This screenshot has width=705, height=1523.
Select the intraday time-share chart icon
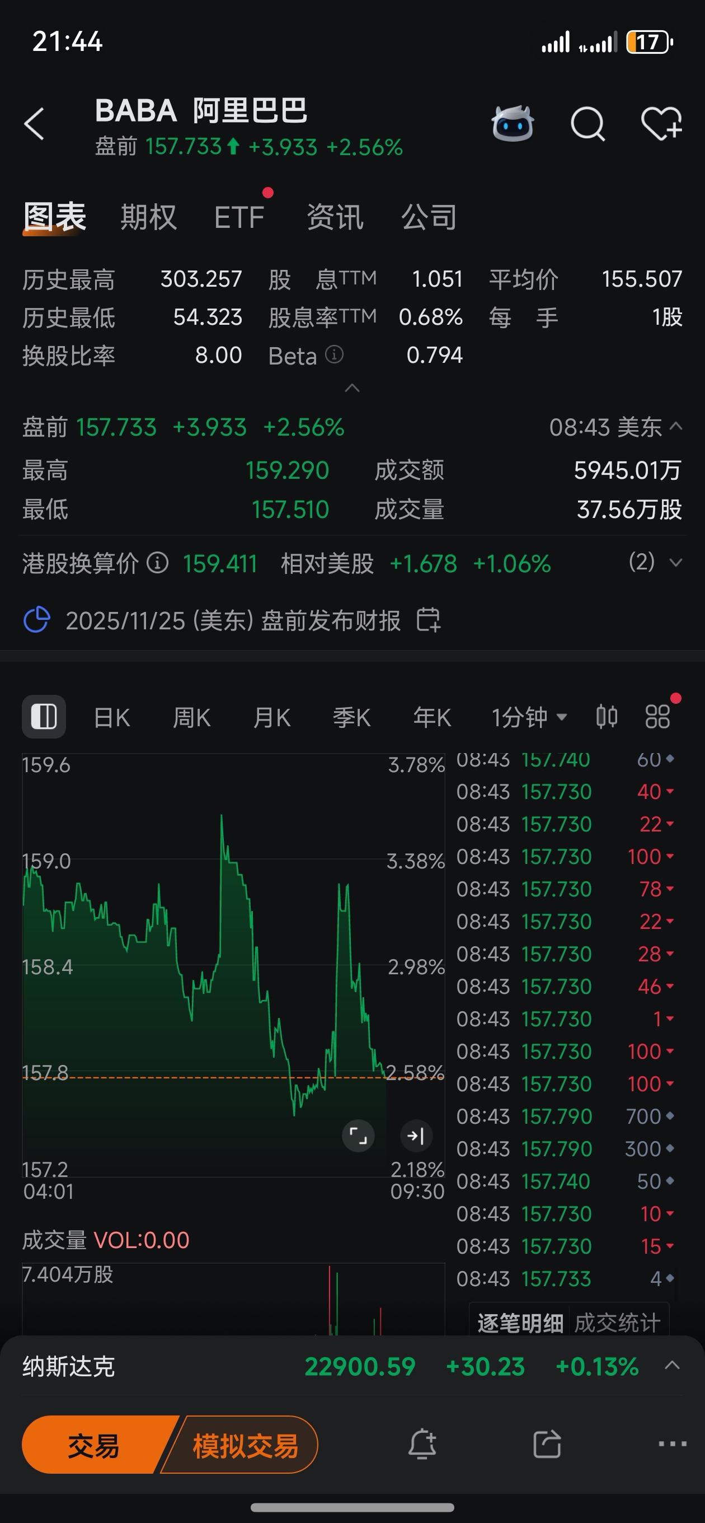(44, 717)
